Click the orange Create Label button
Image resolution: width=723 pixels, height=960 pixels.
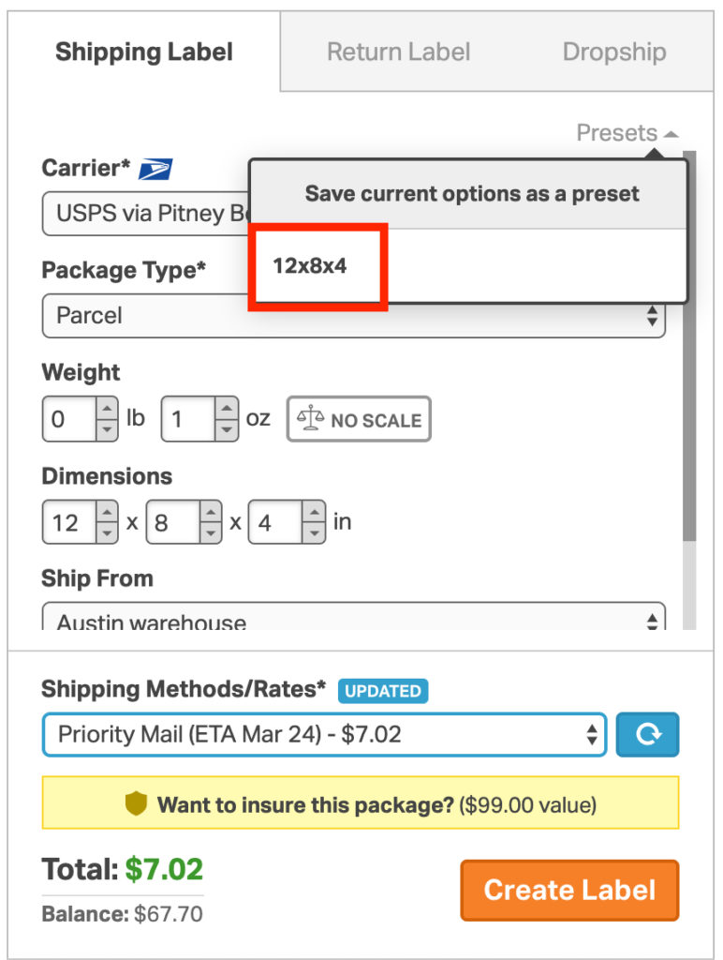(x=569, y=891)
